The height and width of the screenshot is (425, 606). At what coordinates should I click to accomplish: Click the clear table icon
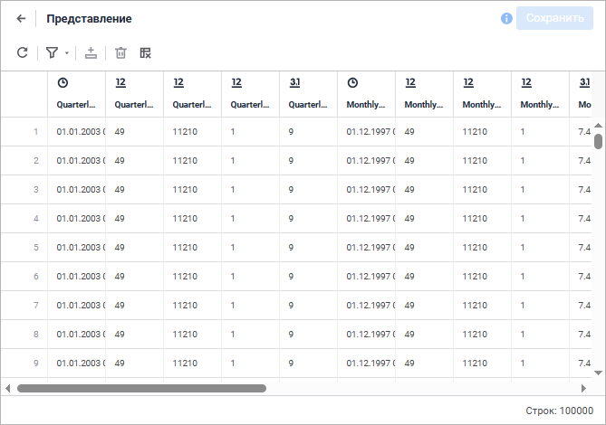coord(145,53)
